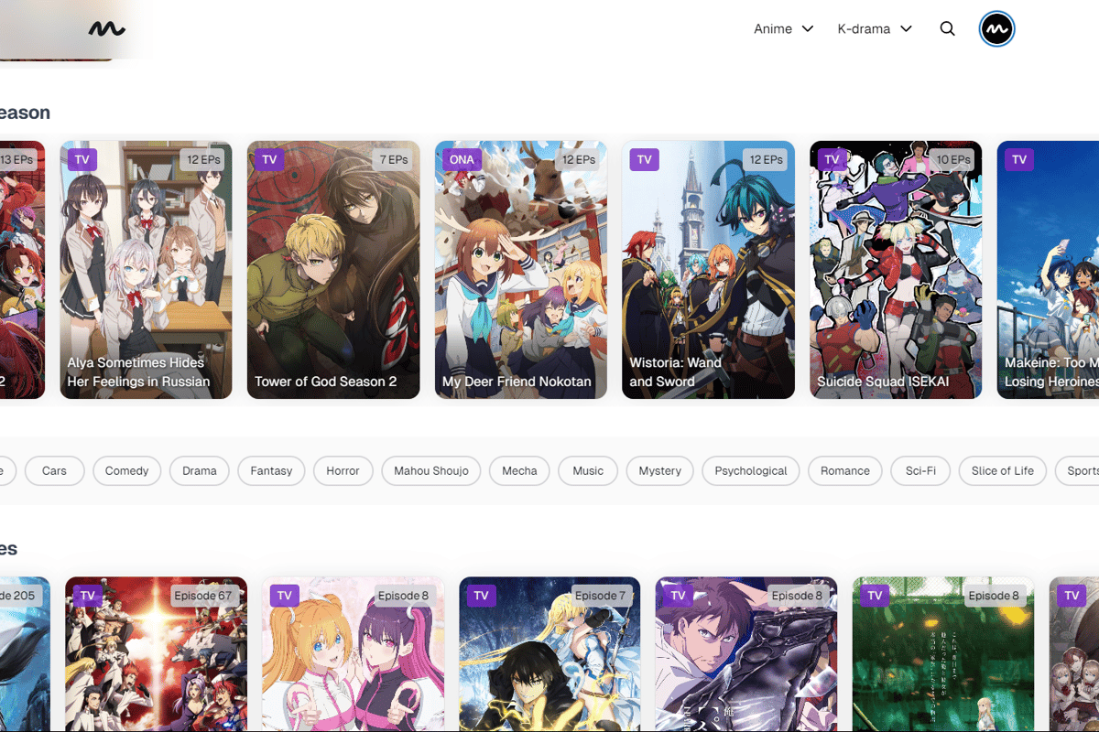Filter by the Comedy genre
This screenshot has height=732, width=1099.
[x=126, y=471]
